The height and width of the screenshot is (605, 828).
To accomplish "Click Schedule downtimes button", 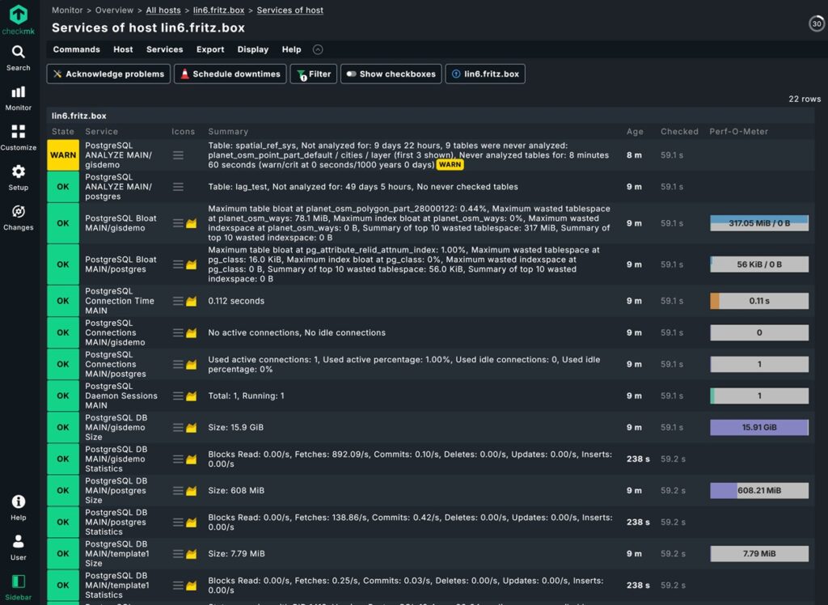I will (230, 74).
